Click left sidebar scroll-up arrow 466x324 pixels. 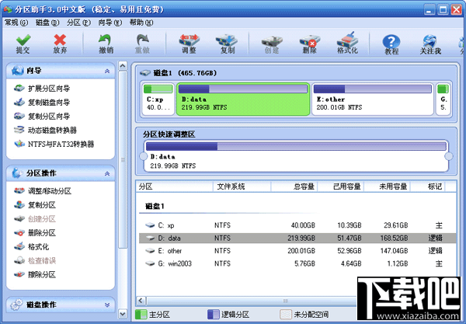123,66
